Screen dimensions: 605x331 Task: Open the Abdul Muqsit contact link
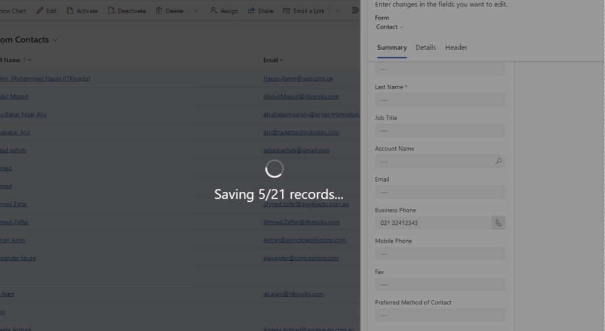coord(14,97)
